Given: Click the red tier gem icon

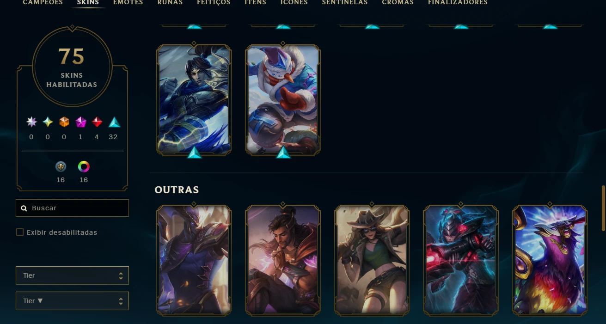Looking at the screenshot, I should pyautogui.click(x=97, y=122).
